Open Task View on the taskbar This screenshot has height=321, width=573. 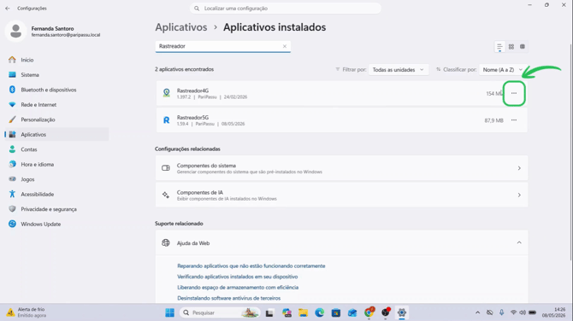pyautogui.click(x=269, y=312)
